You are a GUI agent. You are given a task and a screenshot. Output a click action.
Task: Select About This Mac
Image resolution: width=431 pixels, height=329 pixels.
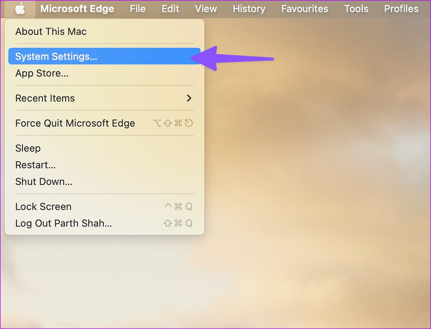(x=51, y=32)
